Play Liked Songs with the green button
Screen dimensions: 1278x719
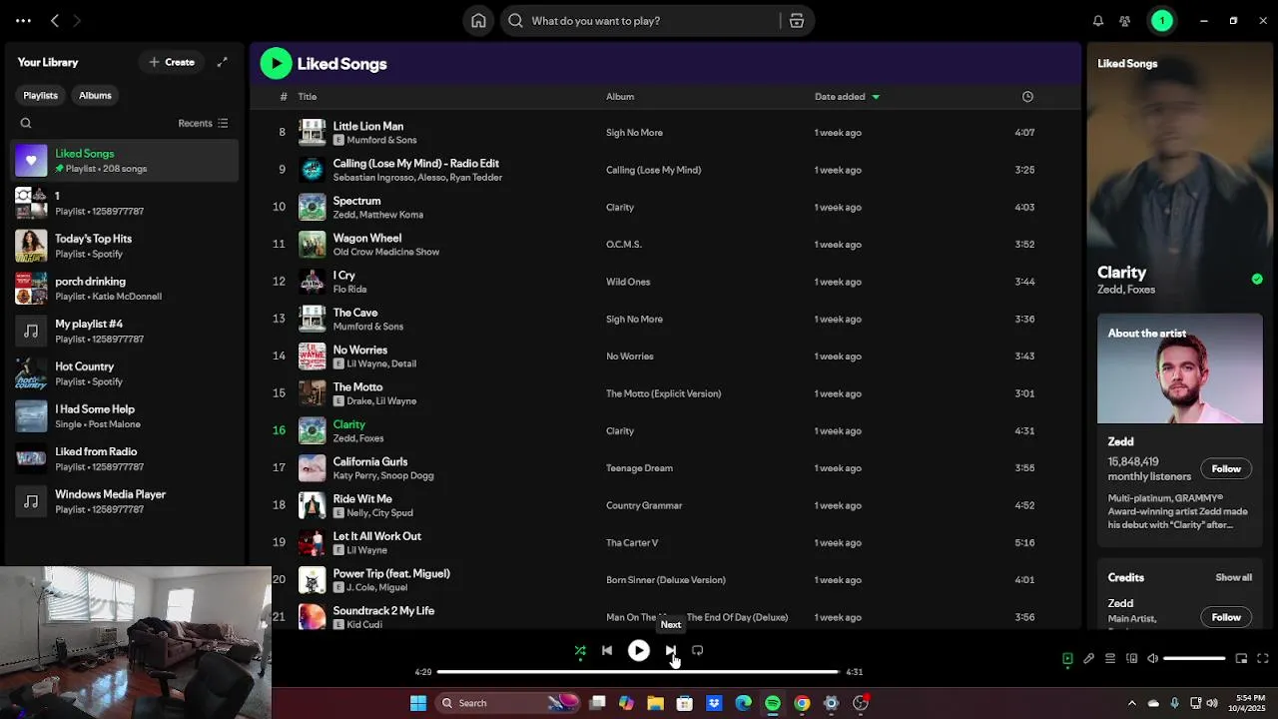pos(276,64)
